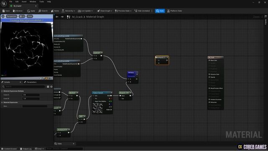Click the Const A value field
Image resolution: width=268 pixels, height=151 pixels.
coord(31,95)
